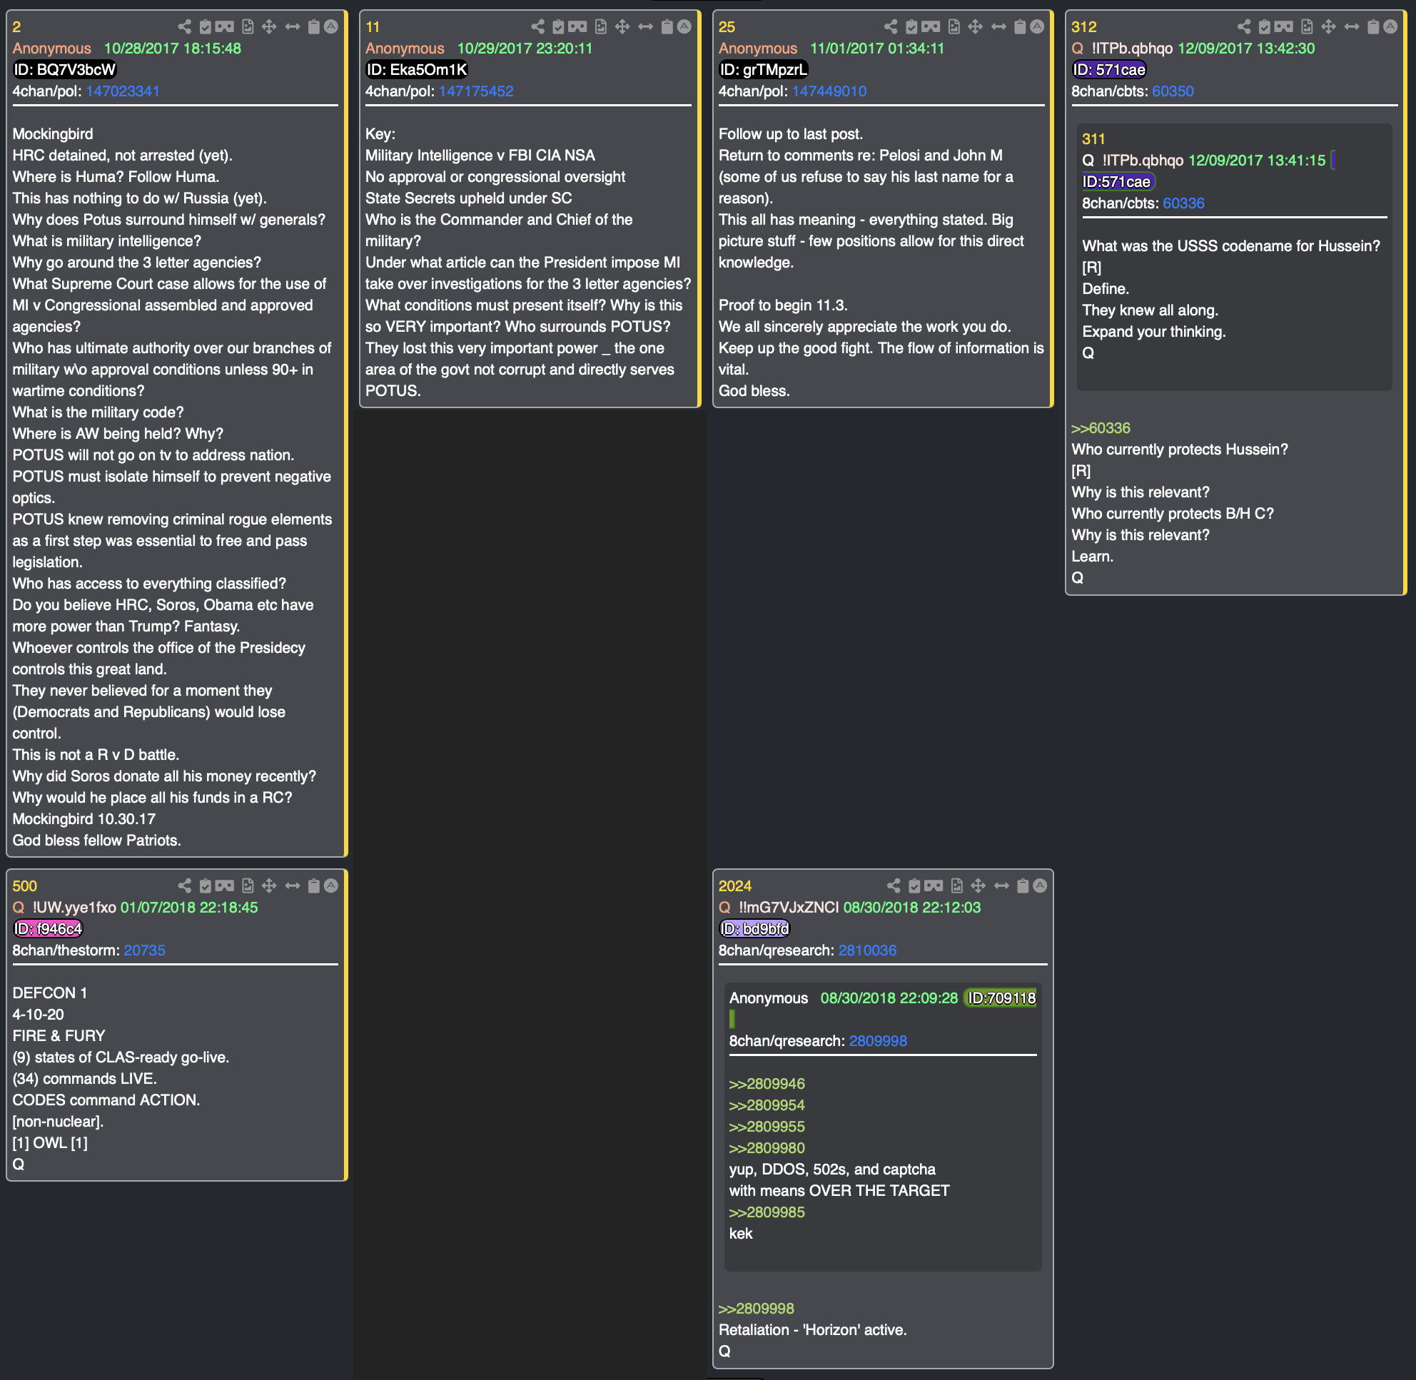Viewport: 1416px width, 1380px height.
Task: Click clipboard-check icon on post 2024
Action: (x=914, y=886)
